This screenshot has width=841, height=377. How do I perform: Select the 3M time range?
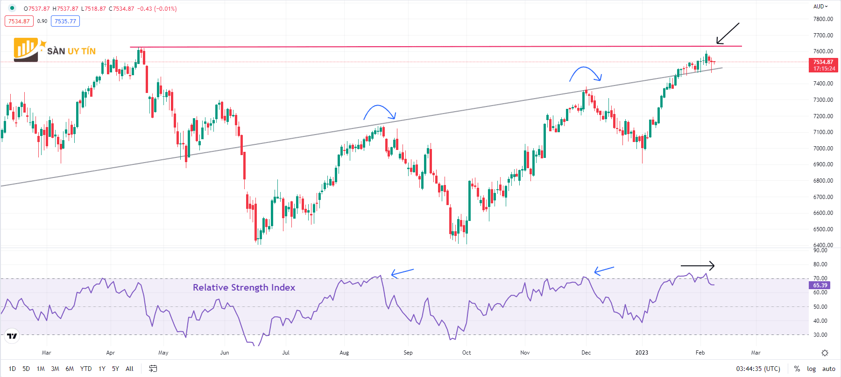[x=55, y=369]
